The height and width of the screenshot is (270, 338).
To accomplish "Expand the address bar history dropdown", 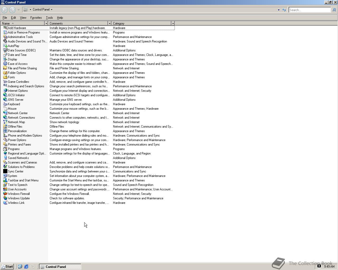I will 279,10.
